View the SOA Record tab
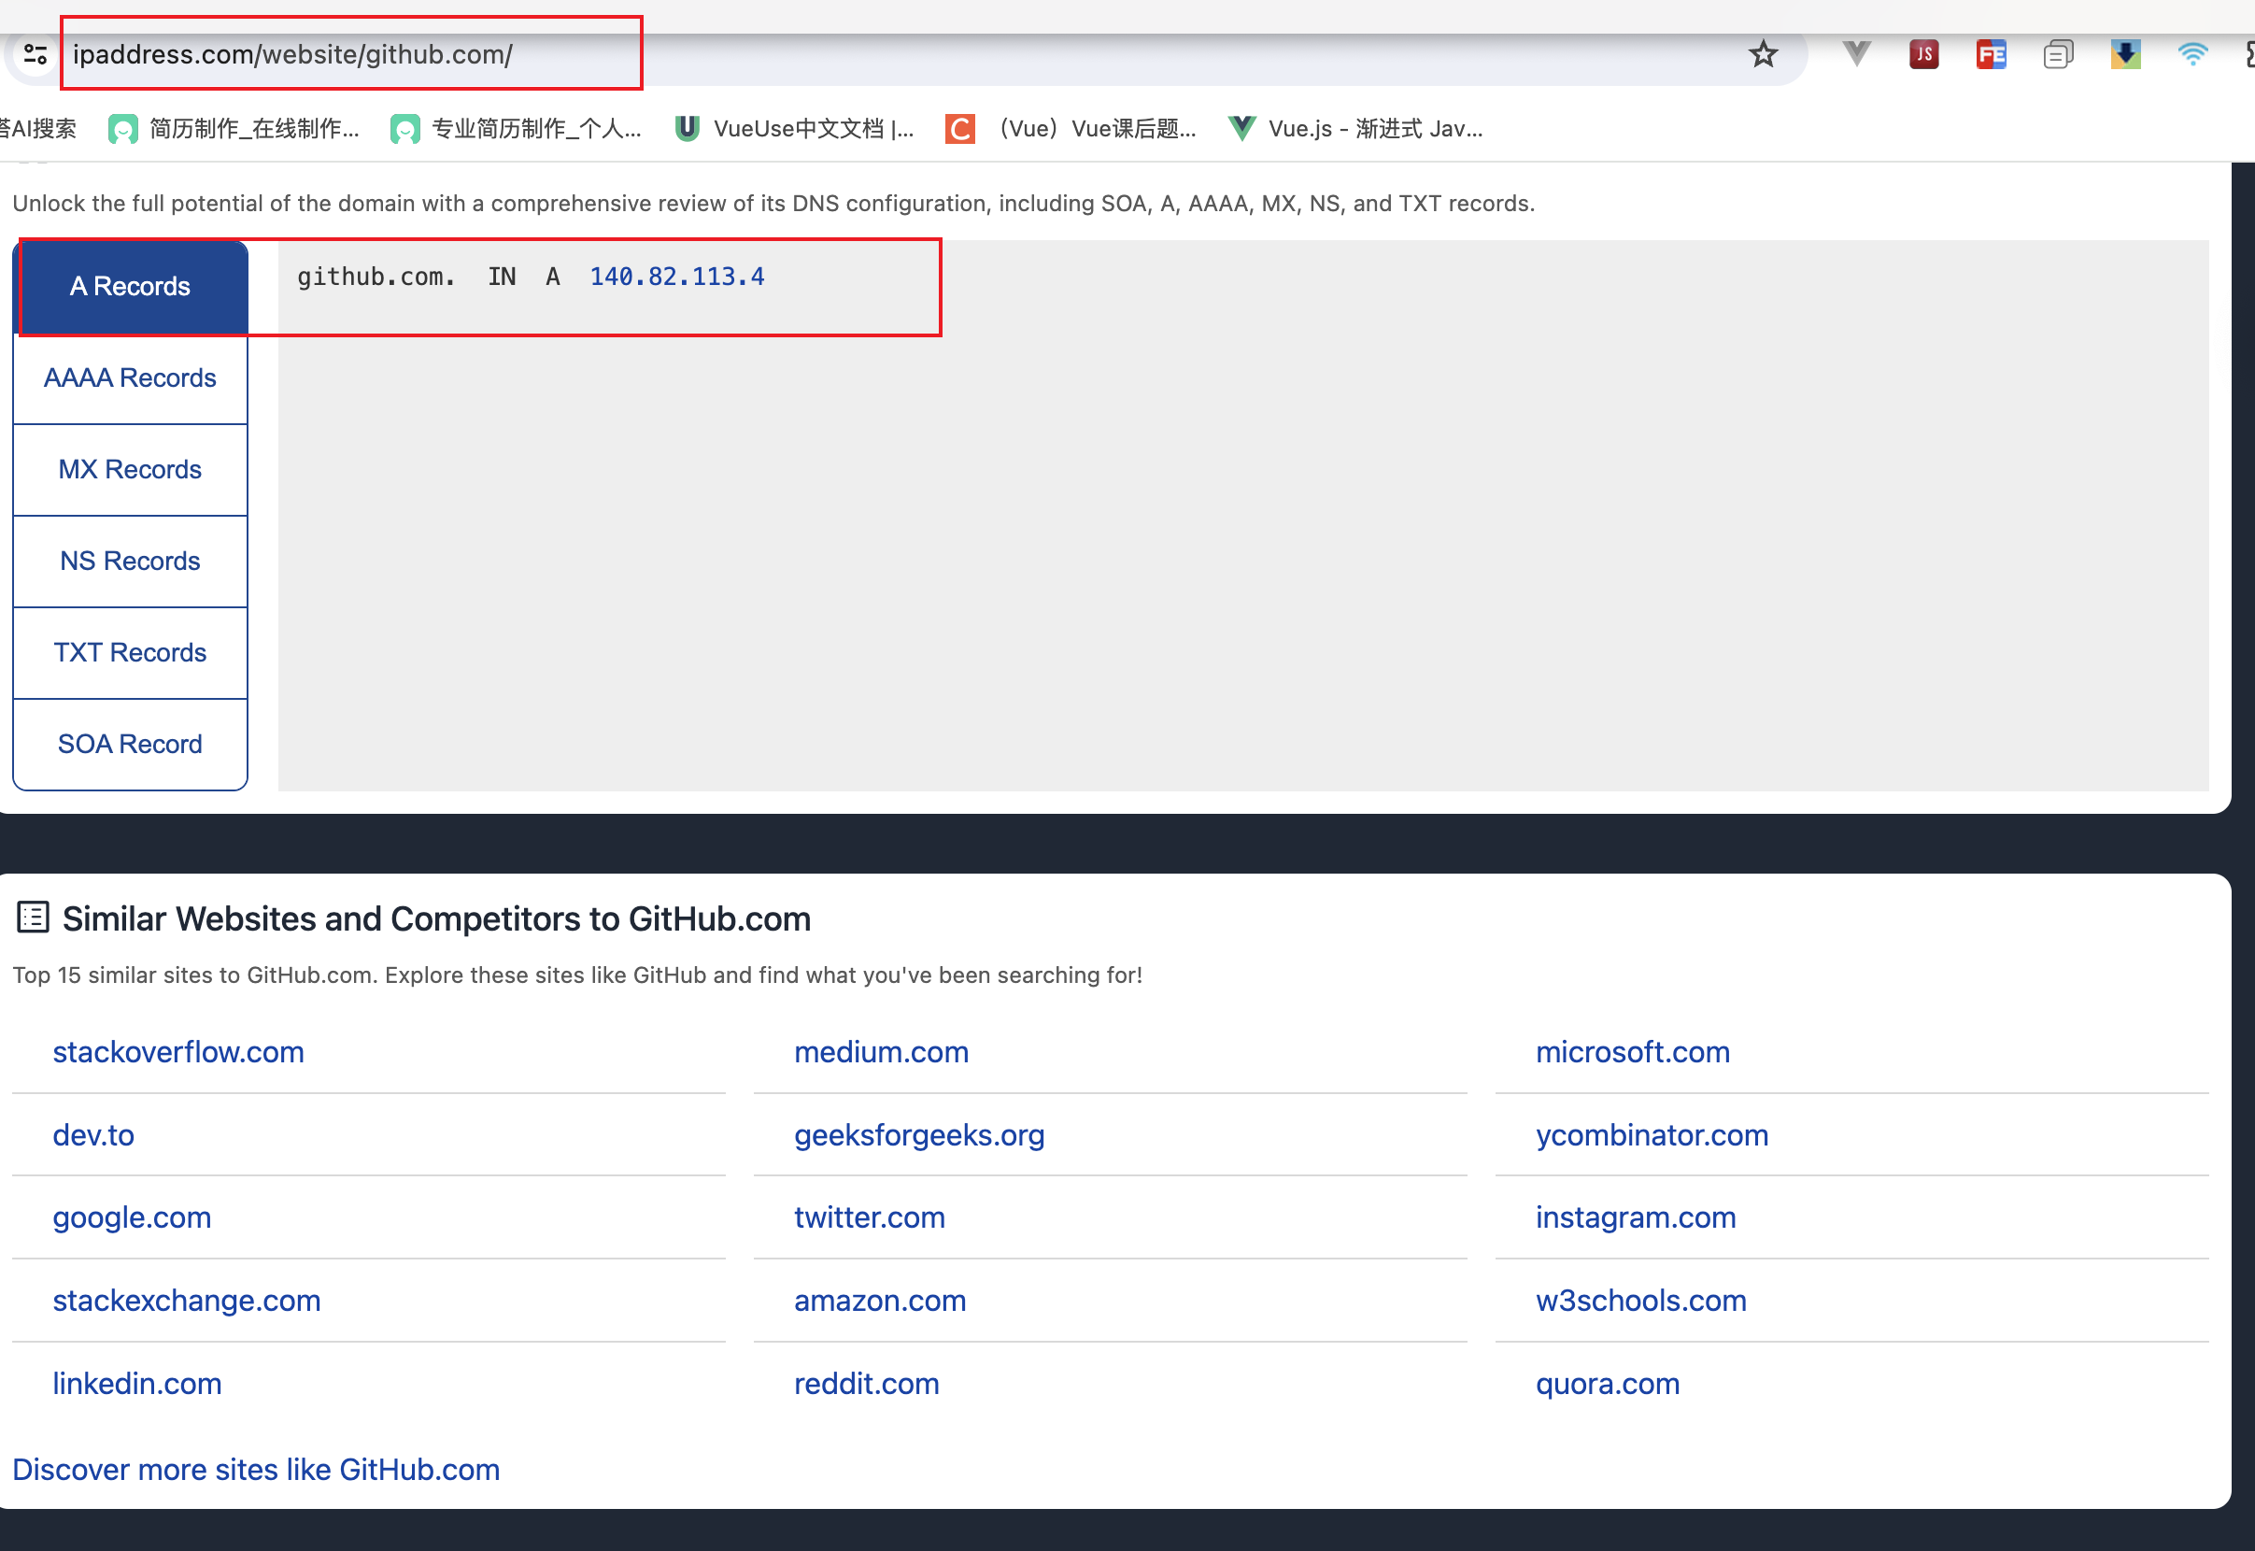 point(130,744)
